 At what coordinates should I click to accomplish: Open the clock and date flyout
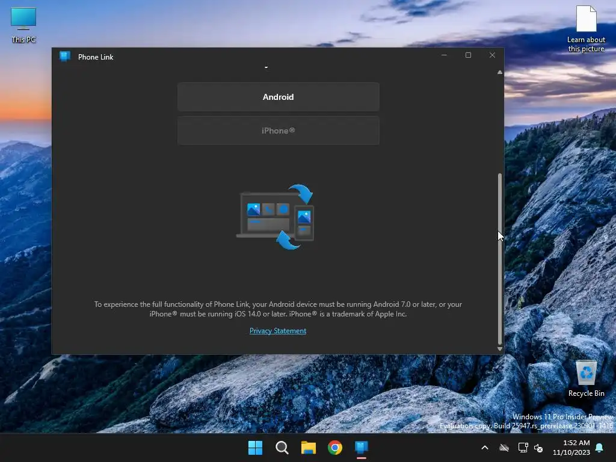point(571,448)
